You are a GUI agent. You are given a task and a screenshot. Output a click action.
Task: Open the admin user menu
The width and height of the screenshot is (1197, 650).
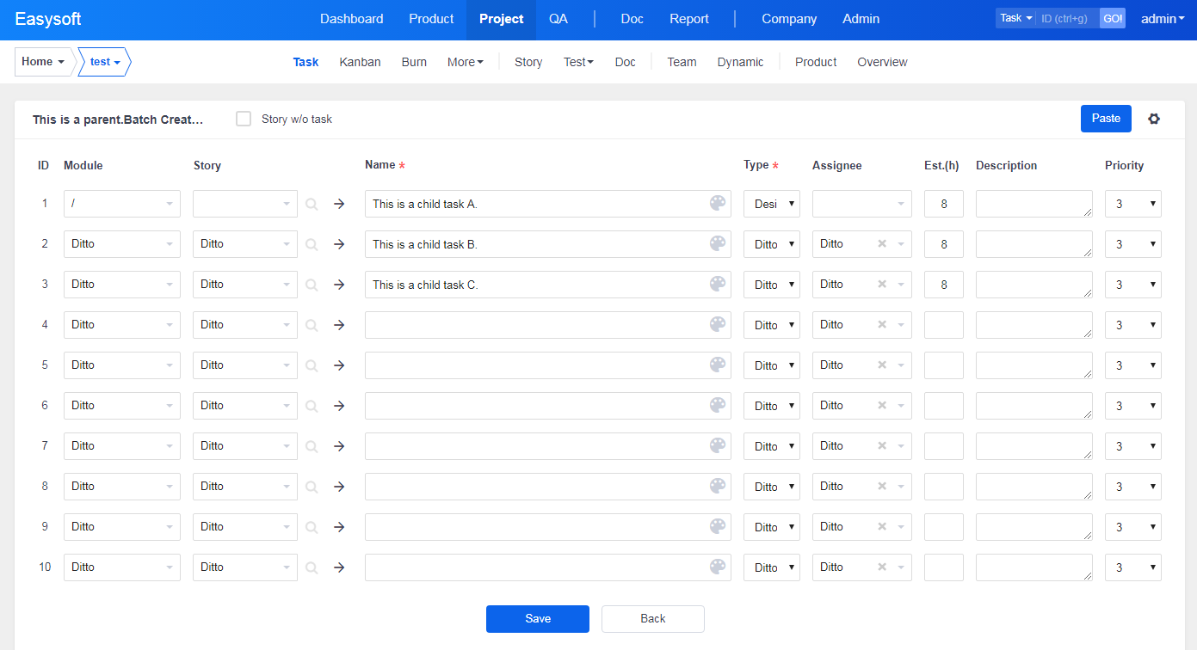1163,18
